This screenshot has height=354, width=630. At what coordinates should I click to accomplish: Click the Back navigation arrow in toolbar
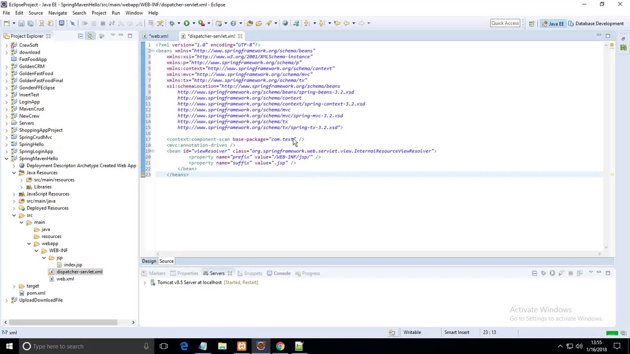pos(346,23)
